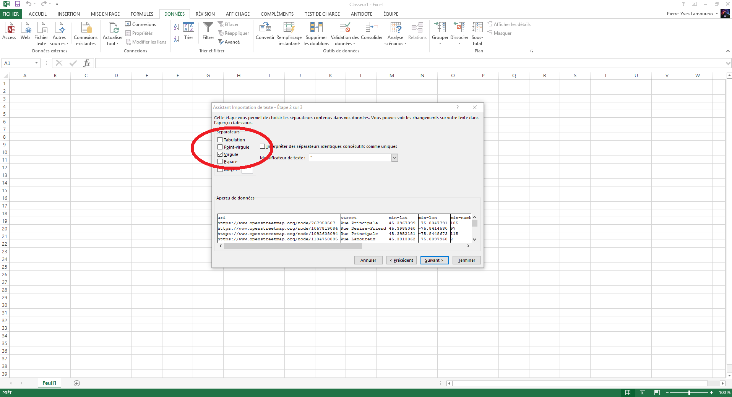
Task: Click in the formula bar input
Action: 410,63
